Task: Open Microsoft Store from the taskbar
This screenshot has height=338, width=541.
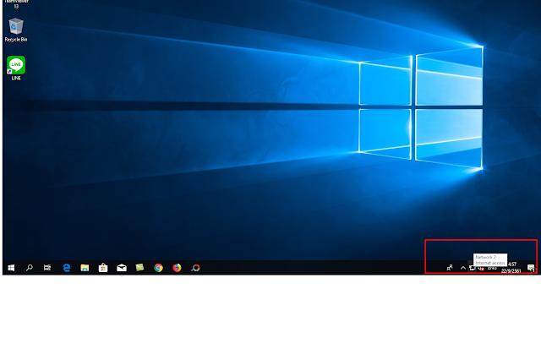Action: click(103, 268)
